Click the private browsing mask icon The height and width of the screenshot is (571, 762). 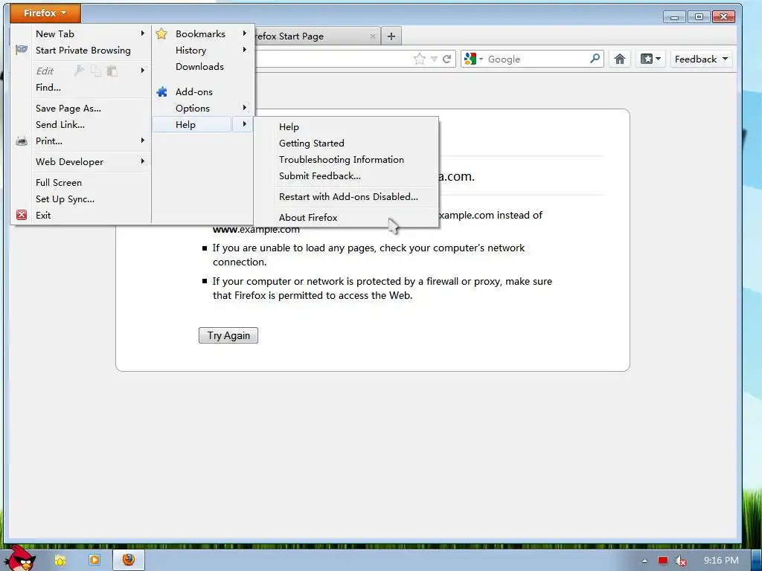(22, 50)
